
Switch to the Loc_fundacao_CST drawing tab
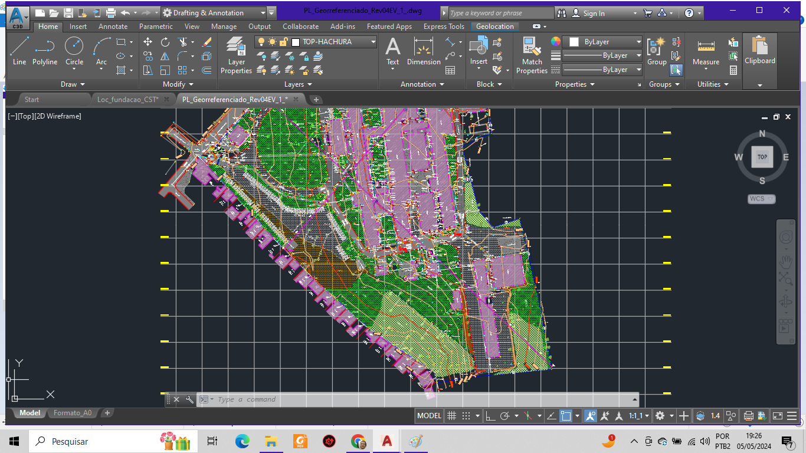pos(127,99)
